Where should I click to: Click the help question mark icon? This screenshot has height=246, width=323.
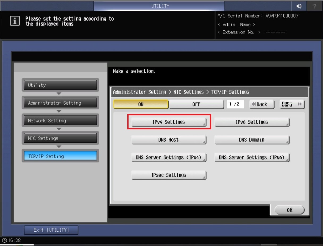tap(315, 6)
